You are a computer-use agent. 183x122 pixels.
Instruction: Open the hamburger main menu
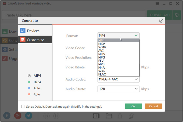click(157, 4)
